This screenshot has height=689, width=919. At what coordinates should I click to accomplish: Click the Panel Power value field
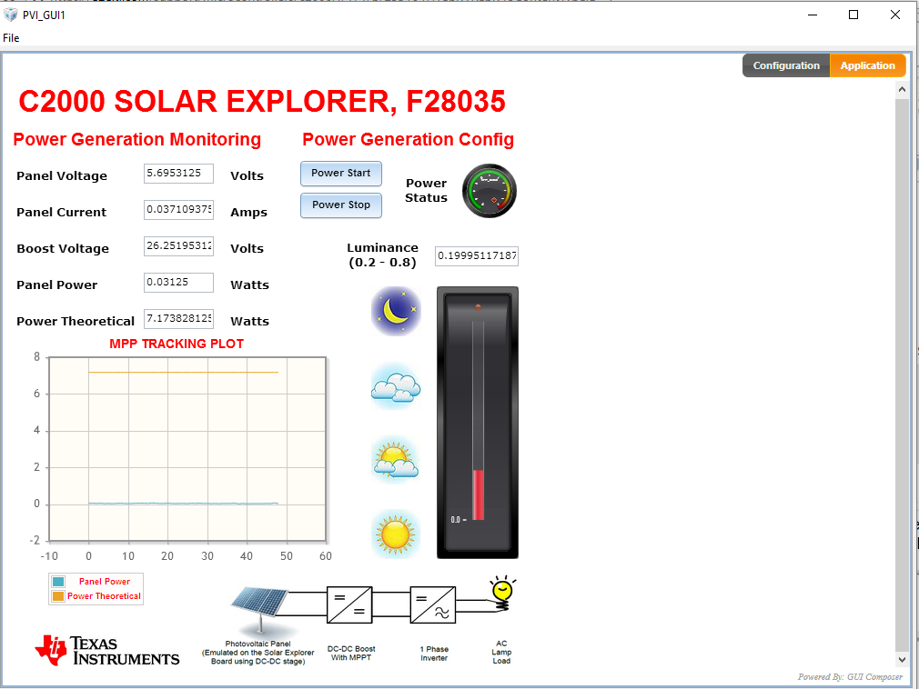178,282
